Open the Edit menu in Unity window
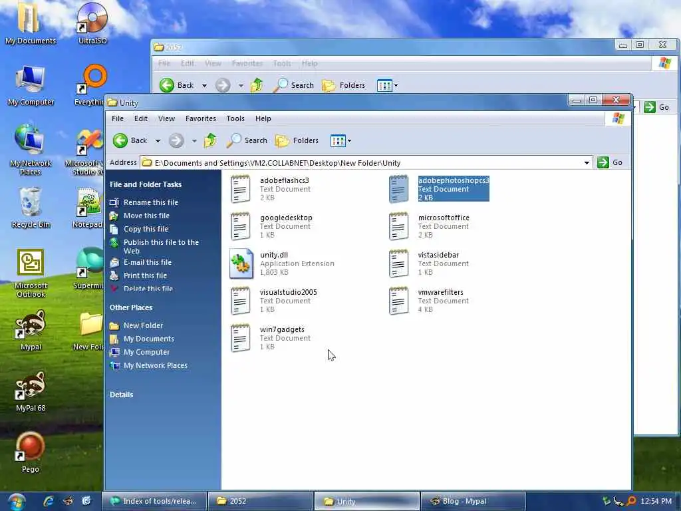This screenshot has height=511, width=681. pyautogui.click(x=141, y=118)
